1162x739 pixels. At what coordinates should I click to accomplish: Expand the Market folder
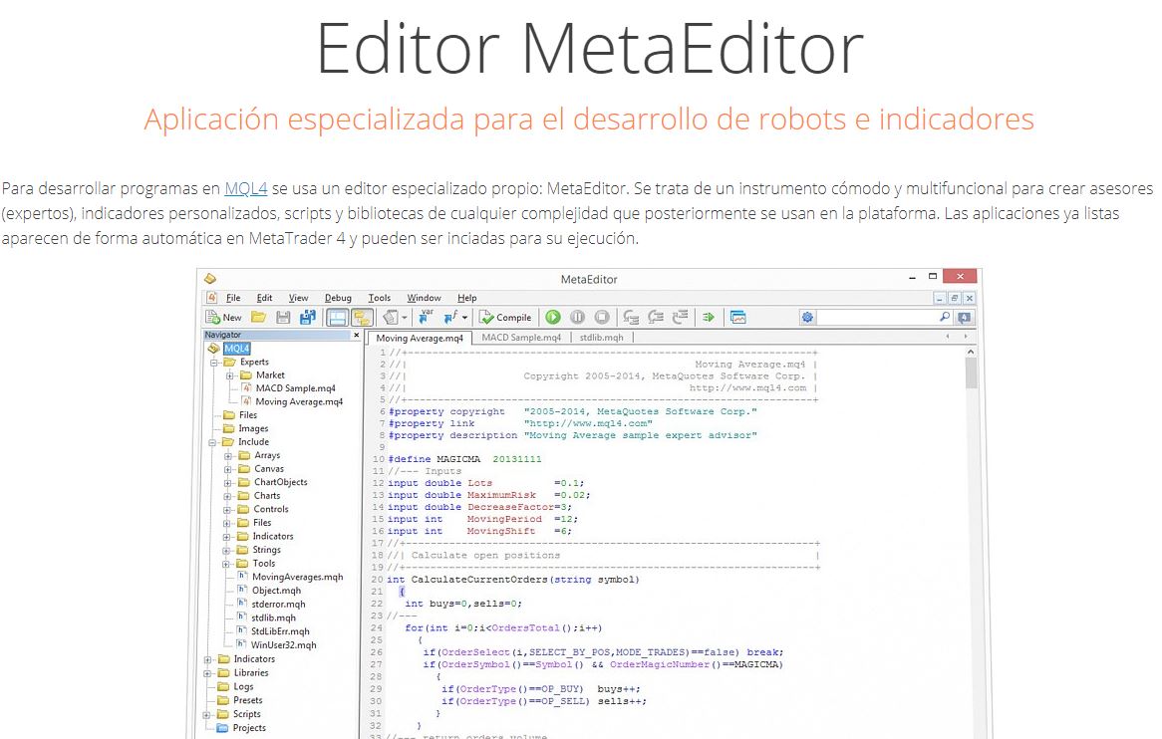(230, 376)
